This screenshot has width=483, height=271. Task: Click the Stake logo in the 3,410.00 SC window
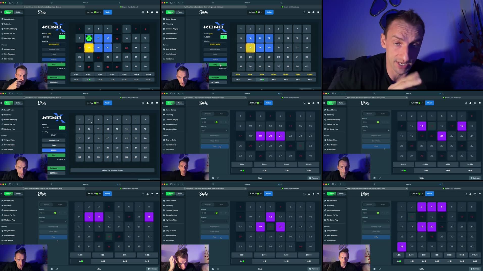coord(204,12)
